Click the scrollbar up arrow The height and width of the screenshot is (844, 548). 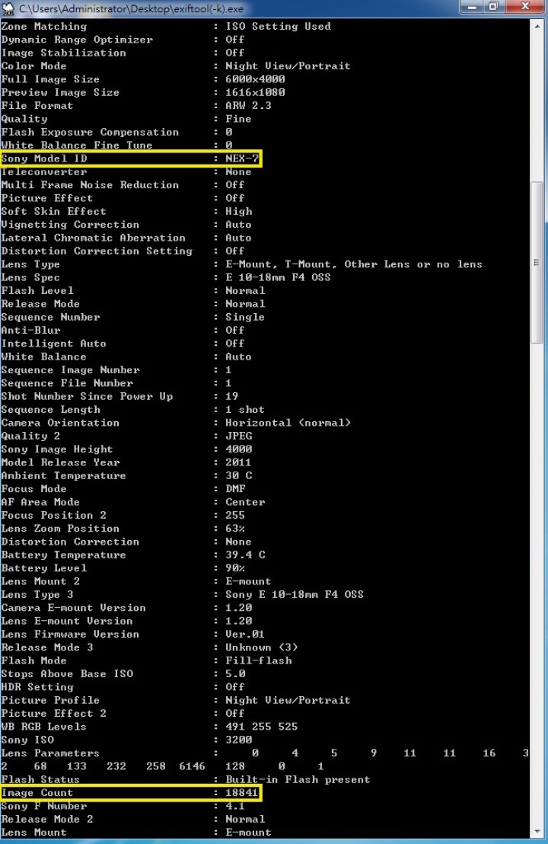point(537,26)
